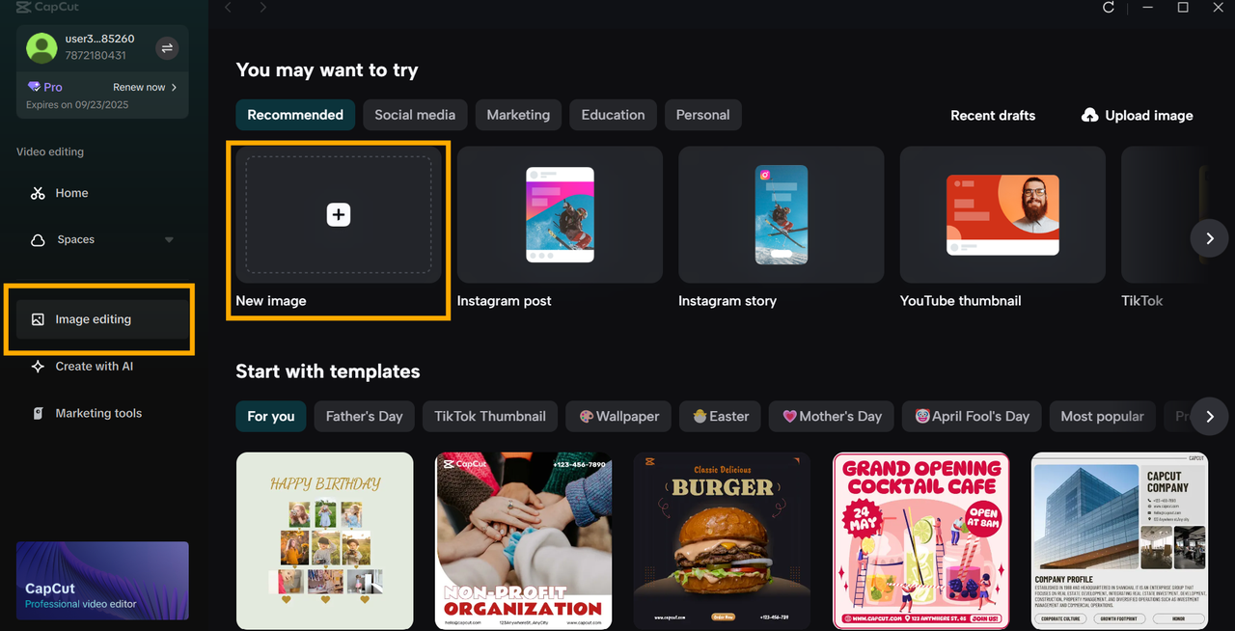Viewport: 1235px width, 631px height.
Task: Click the account switch arrows icon
Action: (167, 48)
